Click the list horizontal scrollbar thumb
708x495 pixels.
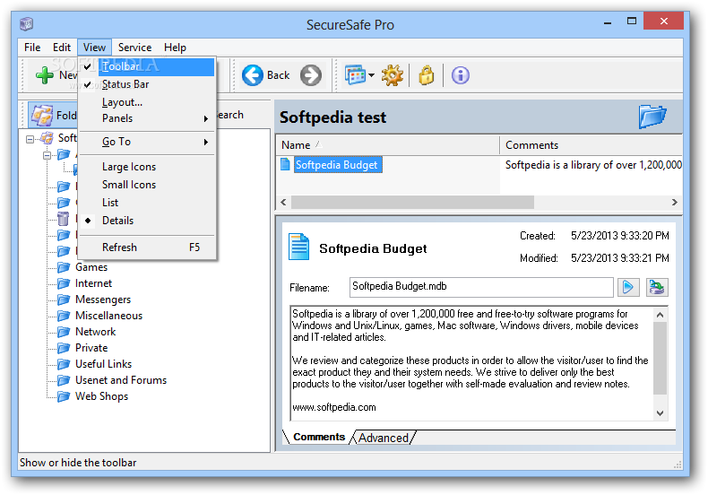point(412,203)
